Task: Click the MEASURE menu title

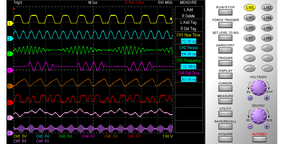Action: (x=188, y=3)
